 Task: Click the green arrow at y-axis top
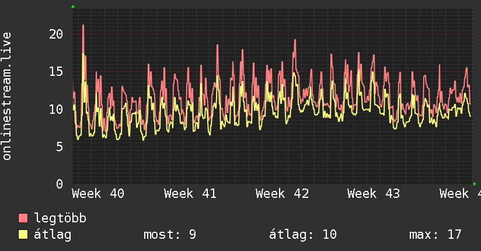(73, 6)
